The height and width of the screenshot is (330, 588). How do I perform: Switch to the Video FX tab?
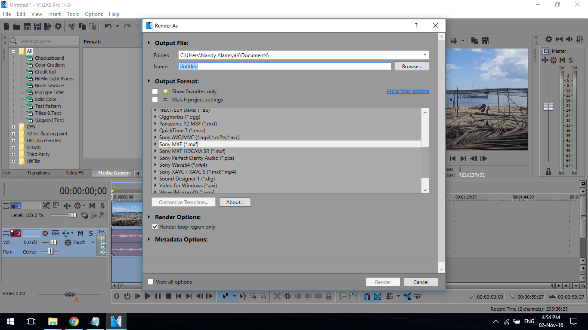click(75, 173)
